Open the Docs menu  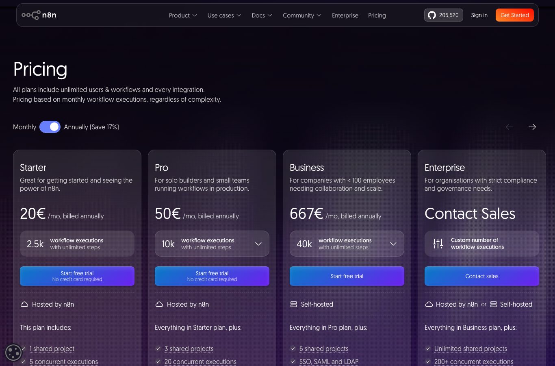(262, 15)
